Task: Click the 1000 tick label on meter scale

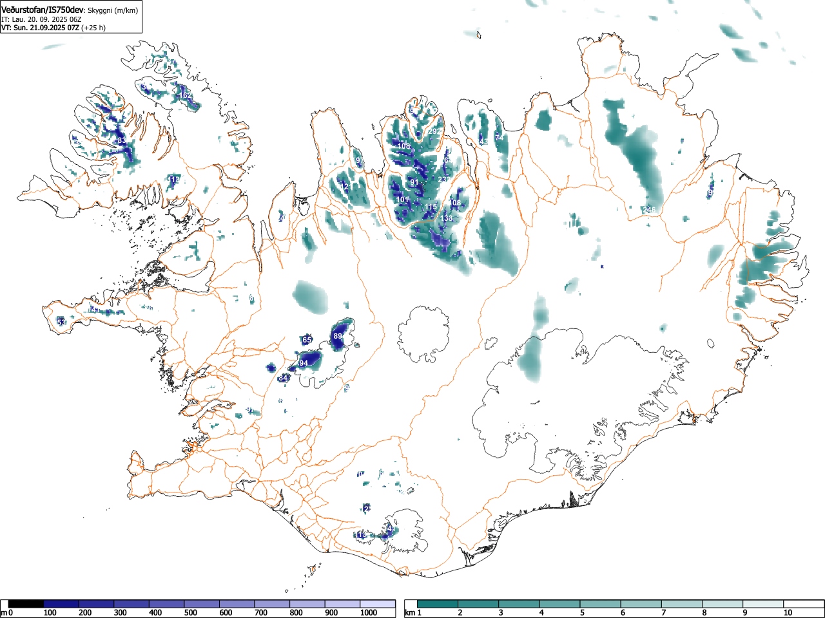Action: pos(368,613)
